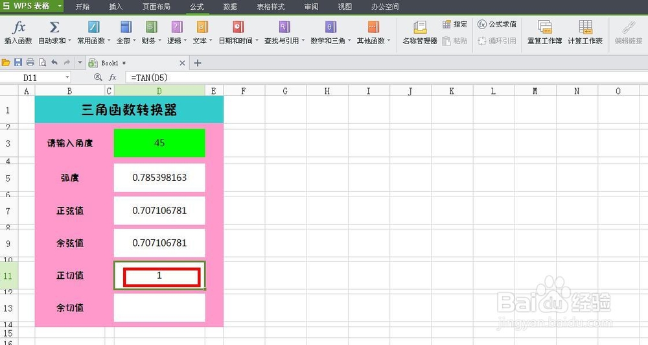Click the Undo arrow icon
The height and width of the screenshot is (345, 648).
(54, 62)
